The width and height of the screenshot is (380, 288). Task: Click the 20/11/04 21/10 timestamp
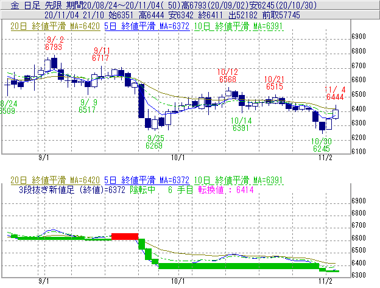[74, 15]
